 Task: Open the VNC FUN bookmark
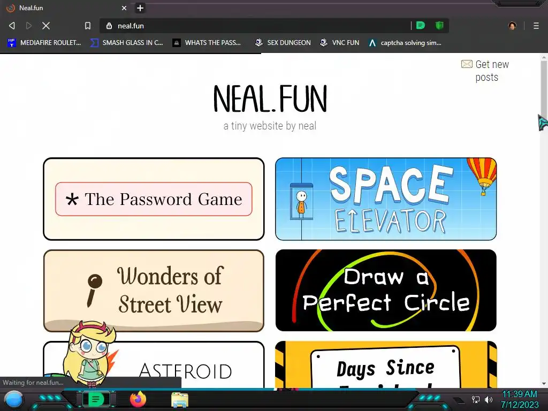(x=339, y=43)
